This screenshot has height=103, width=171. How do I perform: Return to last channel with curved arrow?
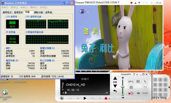click(x=115, y=91)
